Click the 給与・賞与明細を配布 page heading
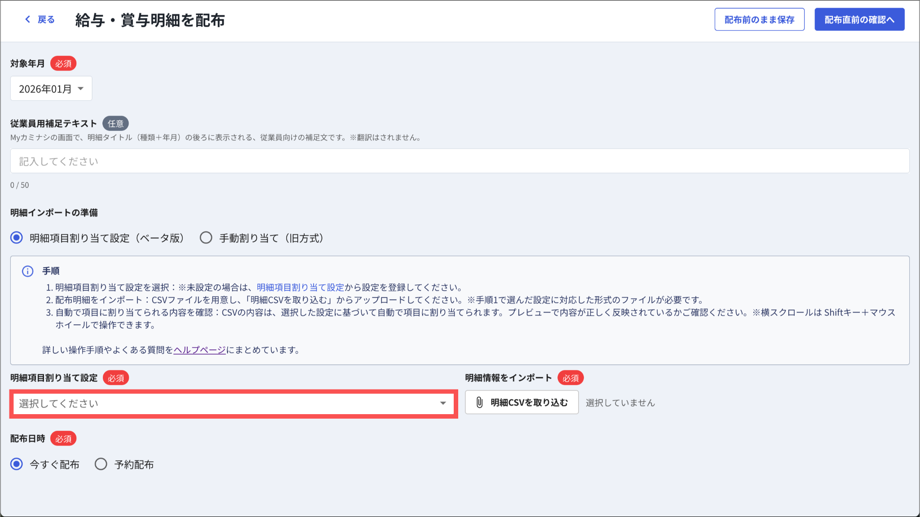 [x=150, y=20]
